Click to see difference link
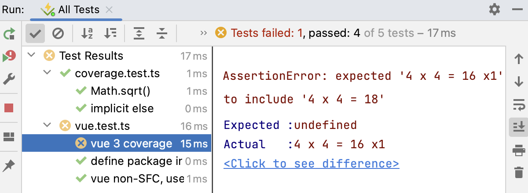Screen dimensions: 528x193 (311, 164)
